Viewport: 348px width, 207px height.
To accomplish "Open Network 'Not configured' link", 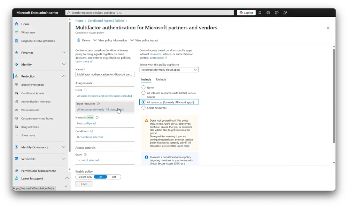I will [x=86, y=123].
